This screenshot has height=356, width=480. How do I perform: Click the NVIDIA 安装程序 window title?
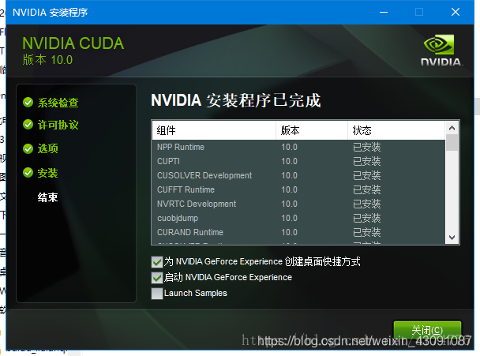point(51,13)
